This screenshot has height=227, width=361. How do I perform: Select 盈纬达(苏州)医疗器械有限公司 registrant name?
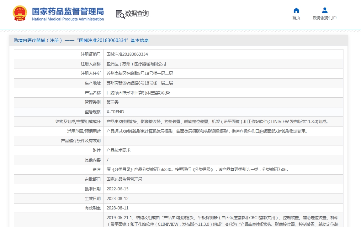click(136, 64)
